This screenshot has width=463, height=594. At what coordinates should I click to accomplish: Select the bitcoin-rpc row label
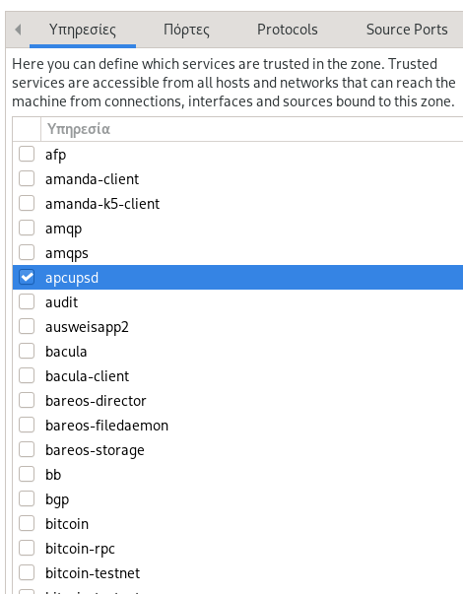pyautogui.click(x=80, y=549)
